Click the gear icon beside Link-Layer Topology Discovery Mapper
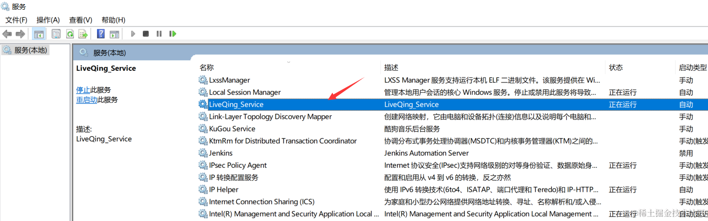 point(203,117)
